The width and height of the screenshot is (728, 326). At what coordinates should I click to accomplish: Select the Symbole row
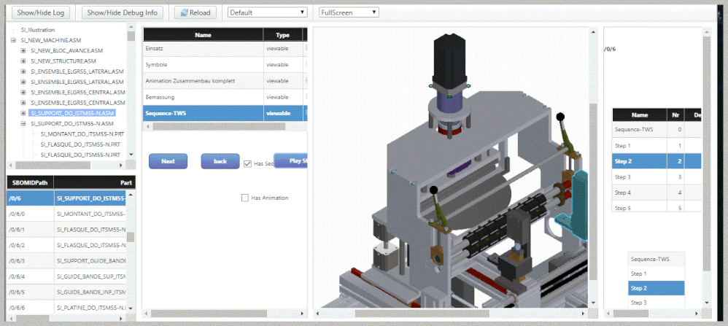(x=225, y=65)
